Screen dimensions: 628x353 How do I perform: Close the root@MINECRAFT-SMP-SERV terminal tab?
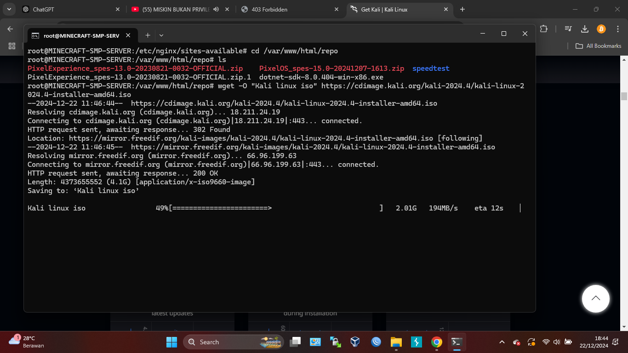tap(128, 35)
